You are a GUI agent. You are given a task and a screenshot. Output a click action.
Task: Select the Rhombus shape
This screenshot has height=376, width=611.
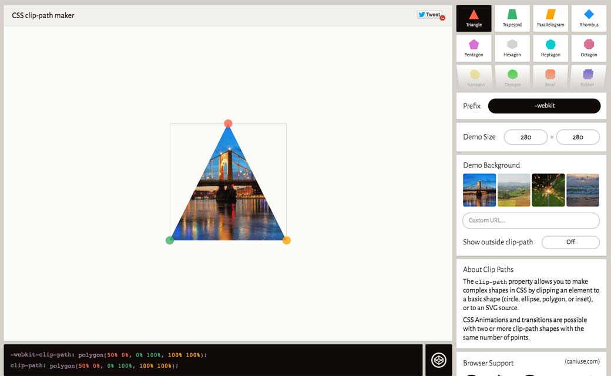click(589, 18)
